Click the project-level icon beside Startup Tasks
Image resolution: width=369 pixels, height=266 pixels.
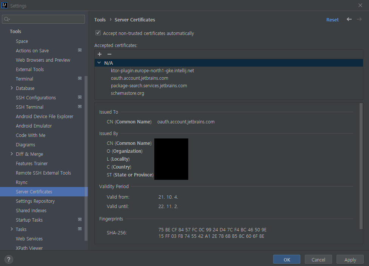[80, 219]
